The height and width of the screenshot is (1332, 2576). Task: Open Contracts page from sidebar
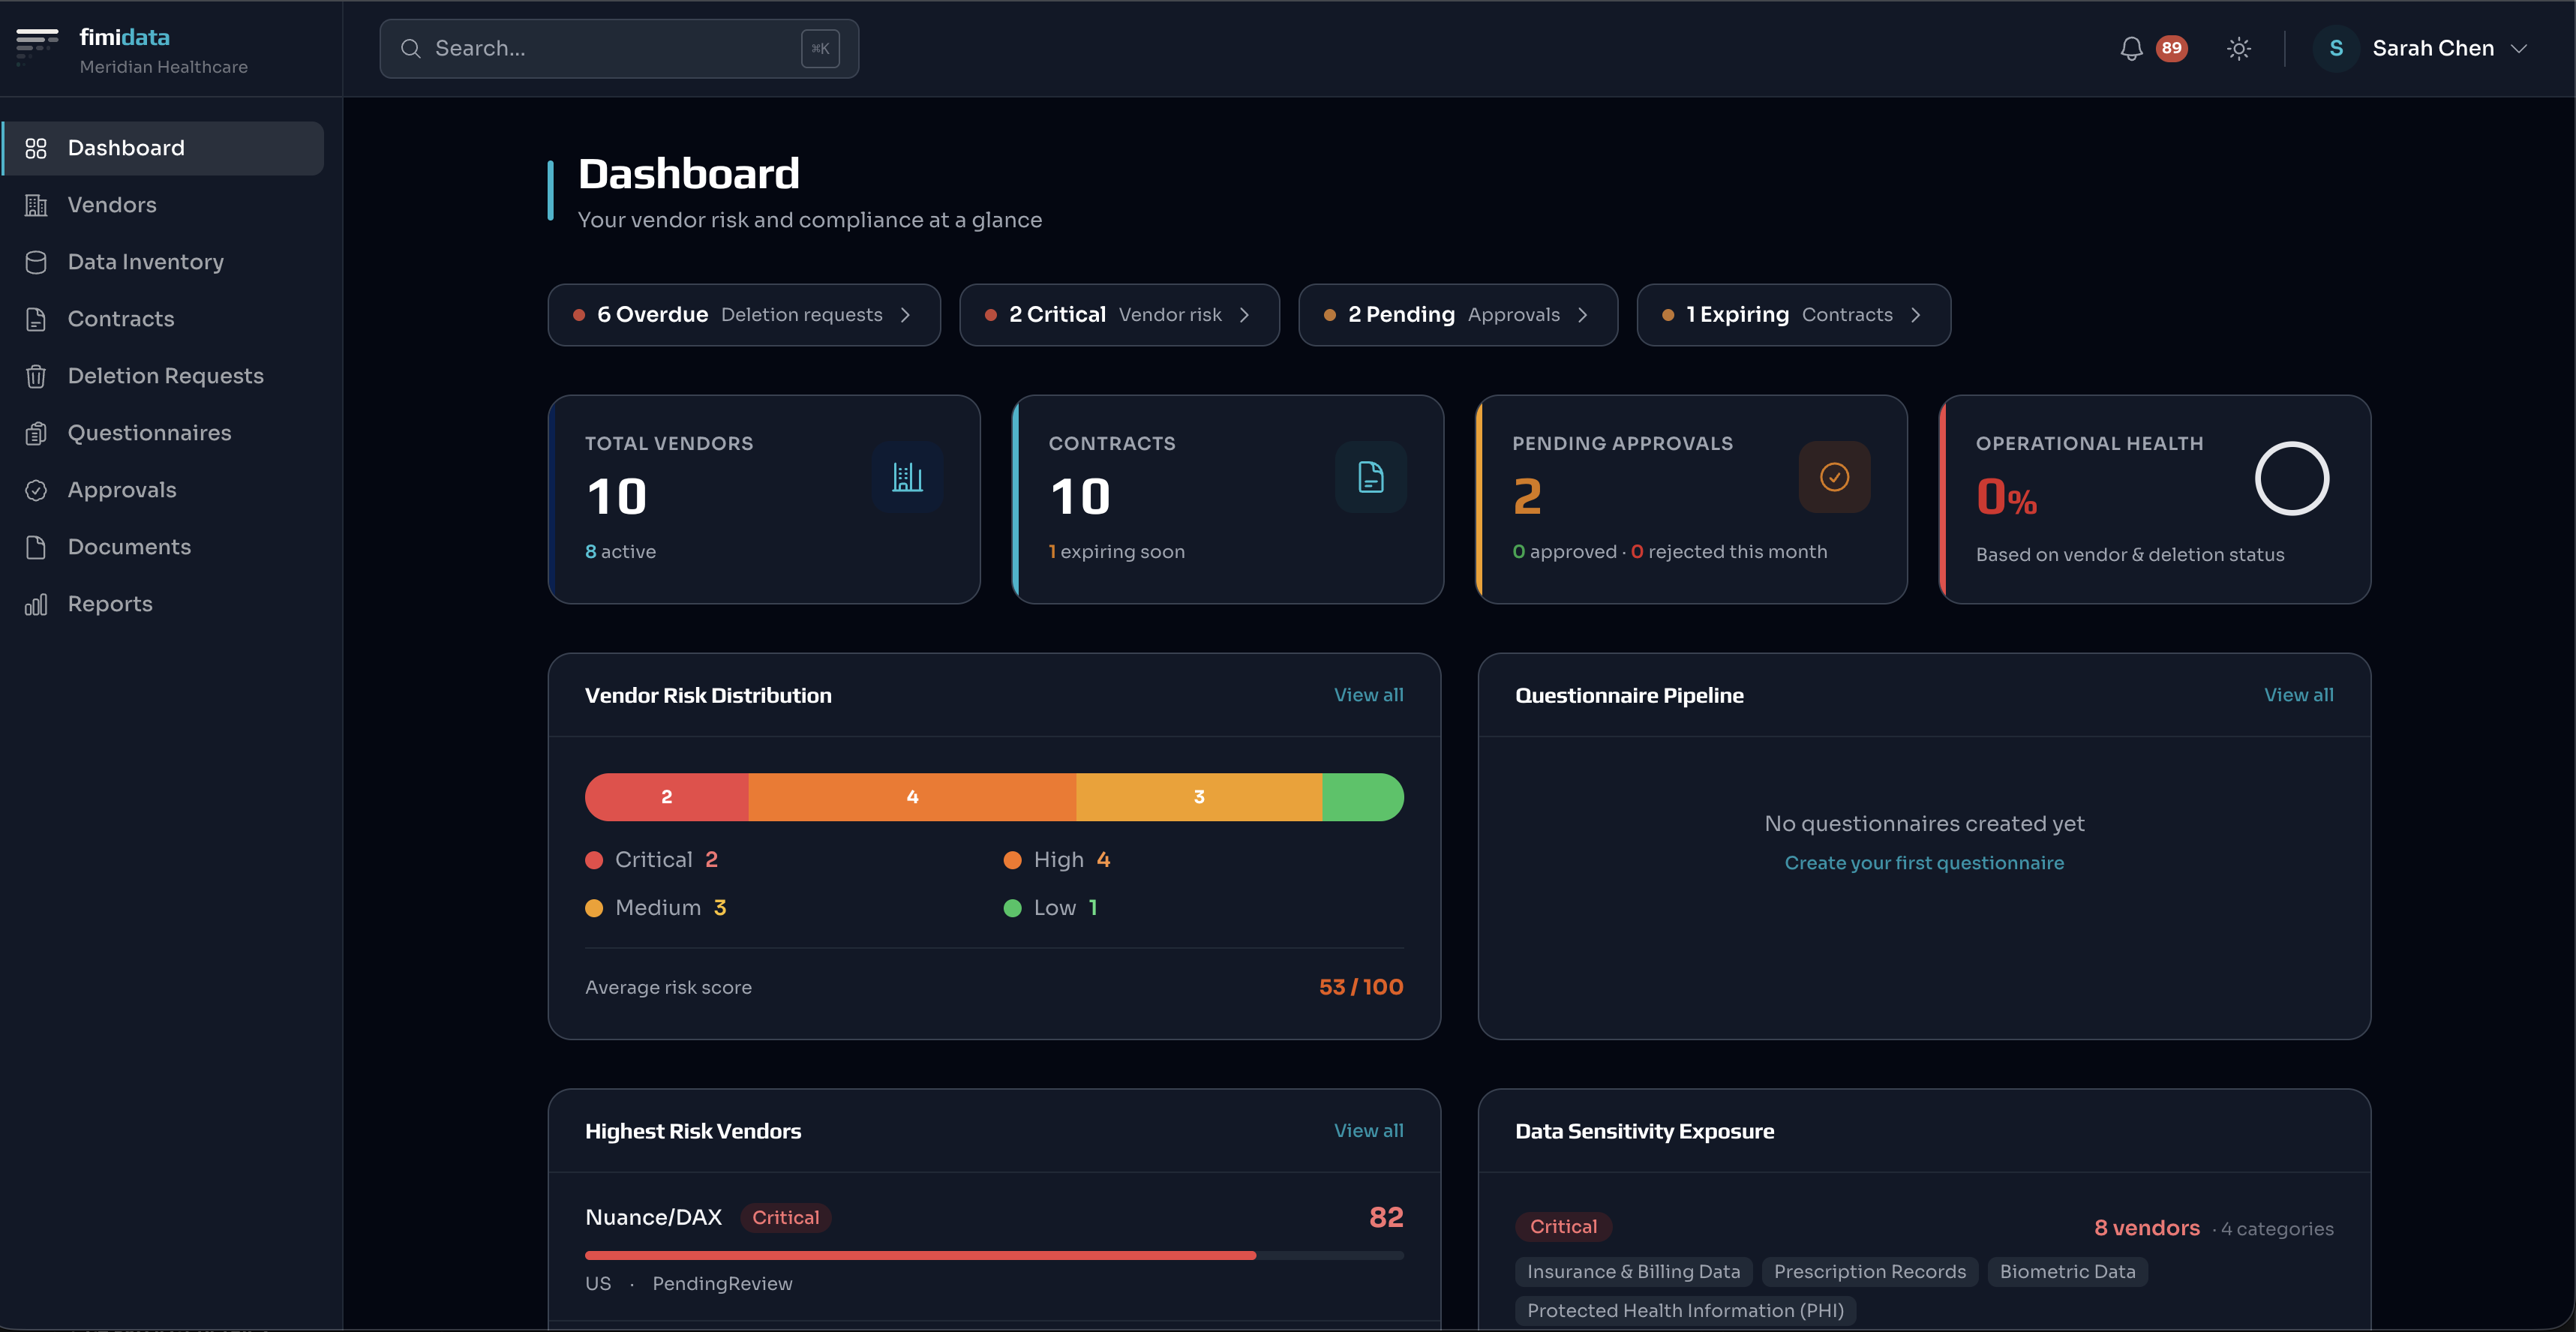[163, 319]
